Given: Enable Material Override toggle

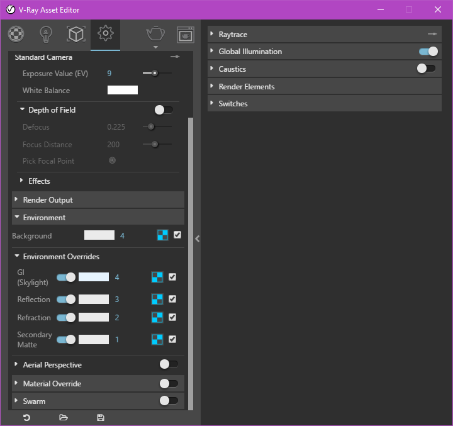Looking at the screenshot, I should pos(169,383).
